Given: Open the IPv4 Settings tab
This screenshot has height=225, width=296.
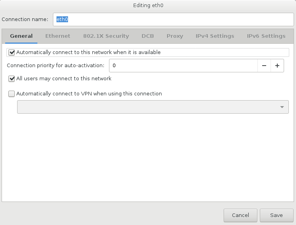Looking at the screenshot, I should (215, 36).
